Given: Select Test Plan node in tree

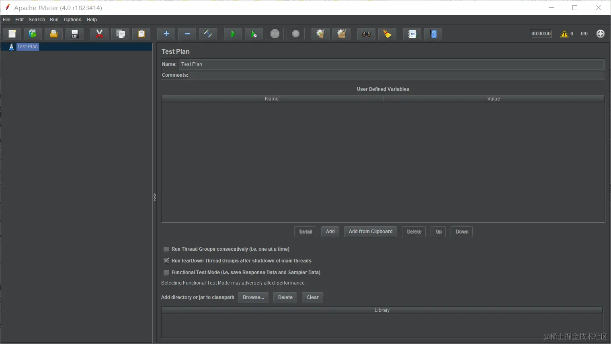Looking at the screenshot, I should (27, 47).
